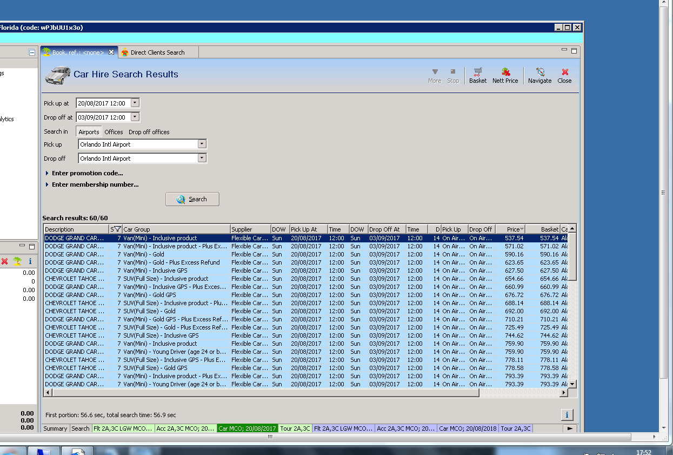Open the Summary bottom tab
Screen dimensions: 673x455
(x=55, y=428)
